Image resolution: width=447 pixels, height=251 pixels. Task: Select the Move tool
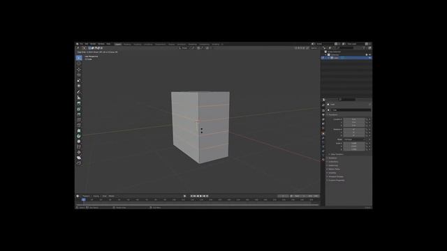79,70
